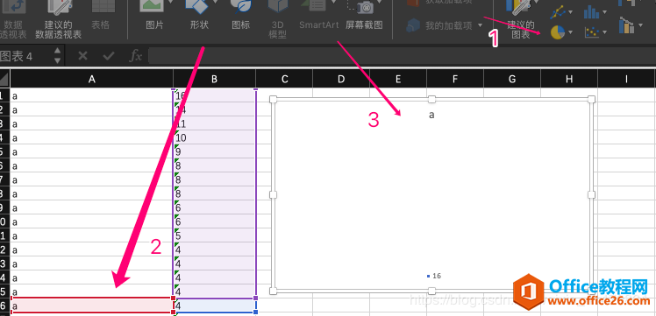656x316 pixels.
Task: Expand the line chart dropdown arrow
Action: (571, 12)
